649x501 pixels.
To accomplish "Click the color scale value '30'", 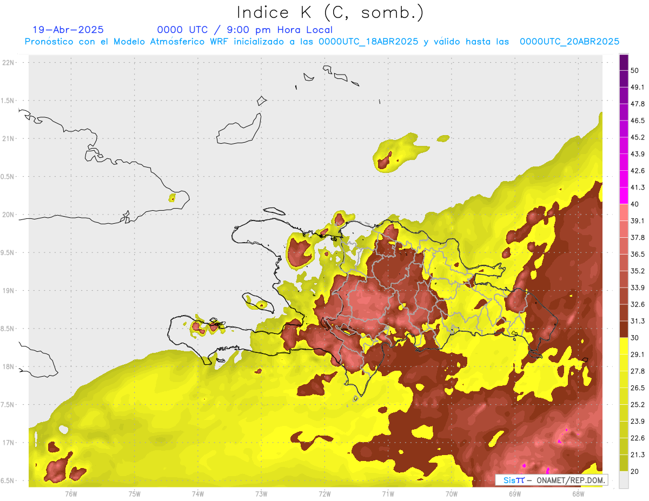I will coord(635,338).
